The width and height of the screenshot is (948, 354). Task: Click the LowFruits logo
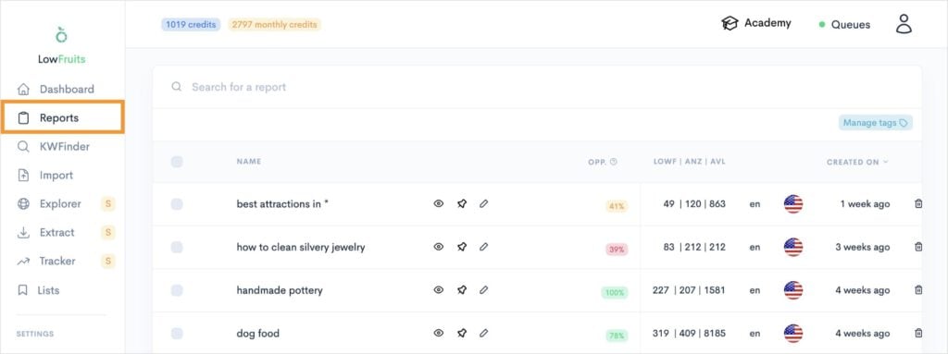[61, 44]
